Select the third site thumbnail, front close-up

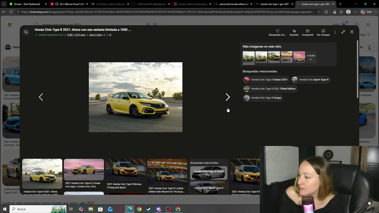[274, 57]
